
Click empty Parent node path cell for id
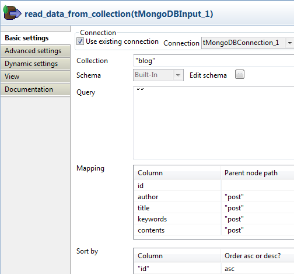tap(257, 186)
